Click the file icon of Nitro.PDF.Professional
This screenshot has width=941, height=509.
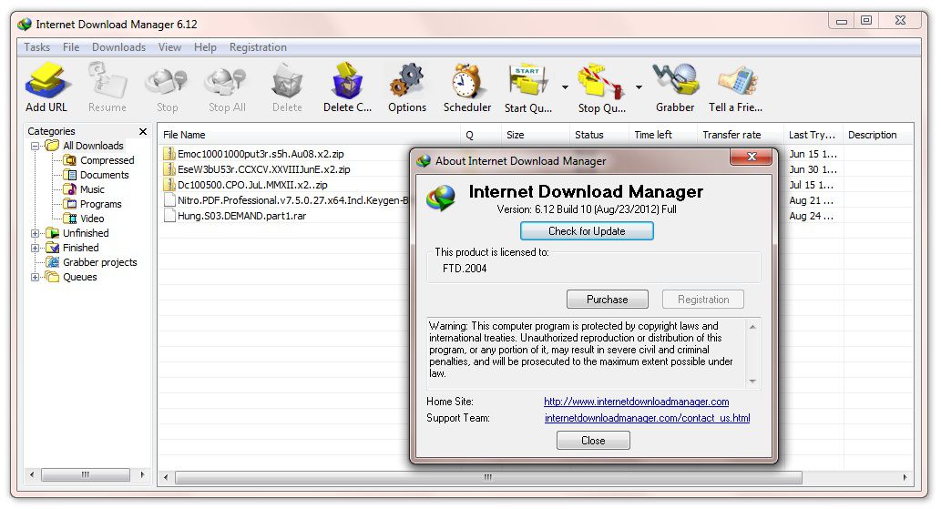click(x=169, y=200)
